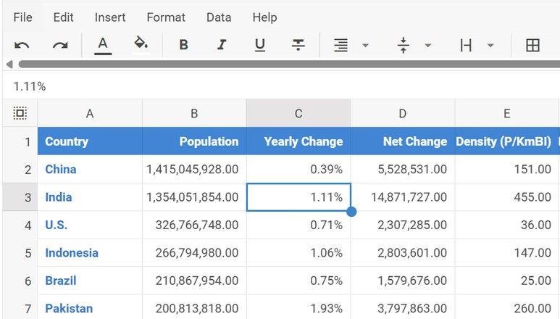Click the formula bar showing 1.11%
Viewport: 560px width, 319px height.
point(281,86)
